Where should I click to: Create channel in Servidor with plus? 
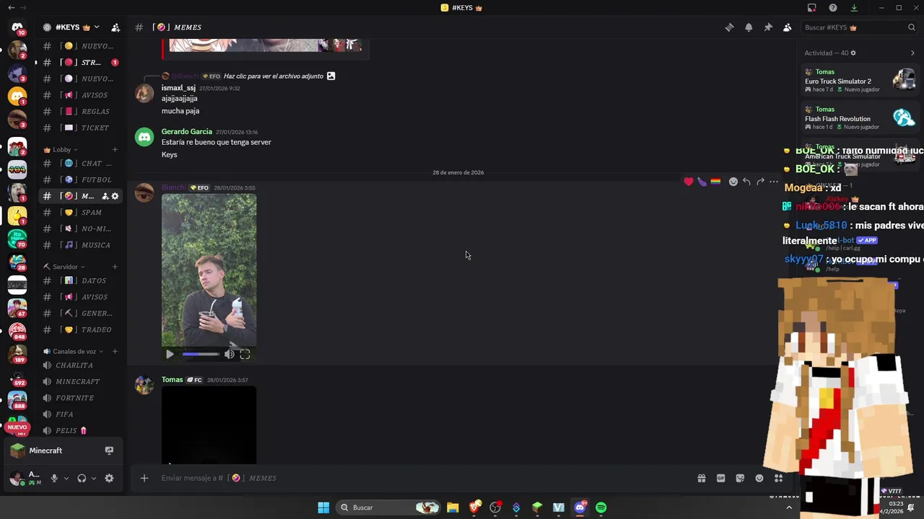(115, 267)
